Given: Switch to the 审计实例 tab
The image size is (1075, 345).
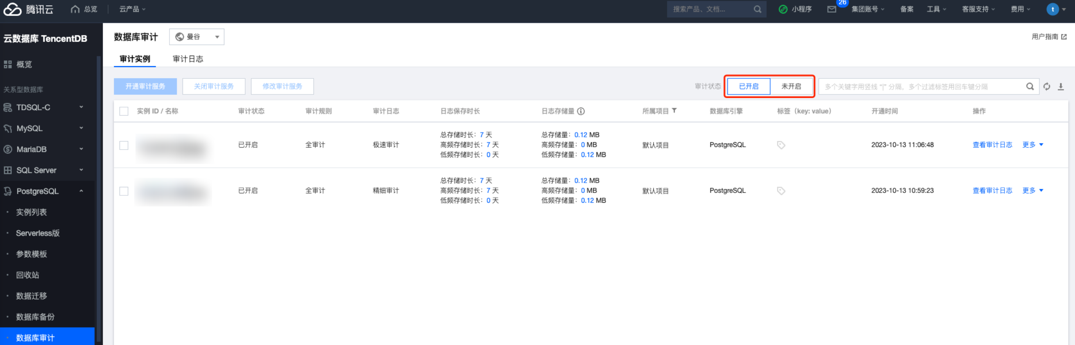Looking at the screenshot, I should click(135, 59).
